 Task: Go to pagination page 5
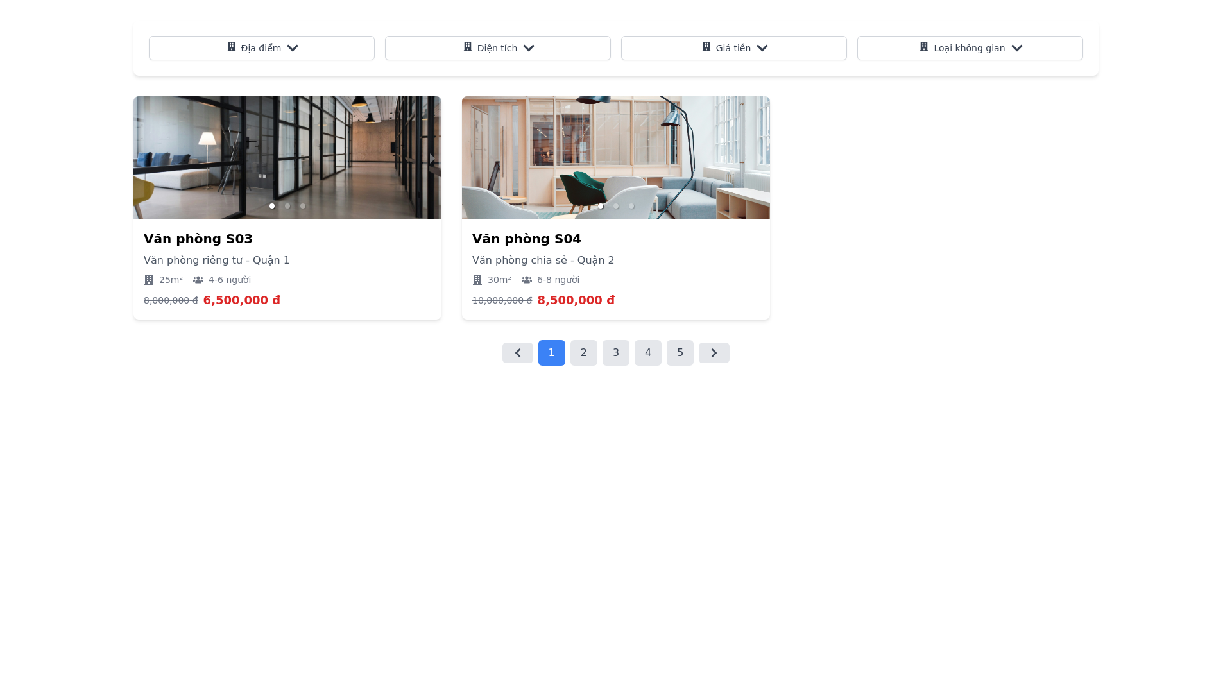pyautogui.click(x=680, y=353)
